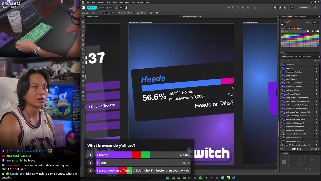Viewport: 321px width, 181px height.
Task: Click the Document Setup button
Action: pos(125,13)
